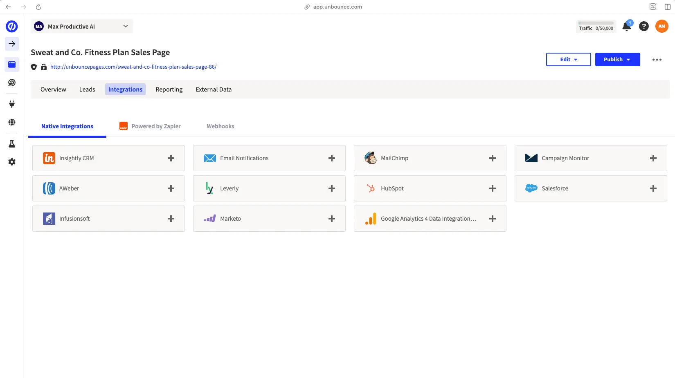Image resolution: width=675 pixels, height=378 pixels.
Task: Open the Powered by Zapier tab
Action: coord(150,126)
